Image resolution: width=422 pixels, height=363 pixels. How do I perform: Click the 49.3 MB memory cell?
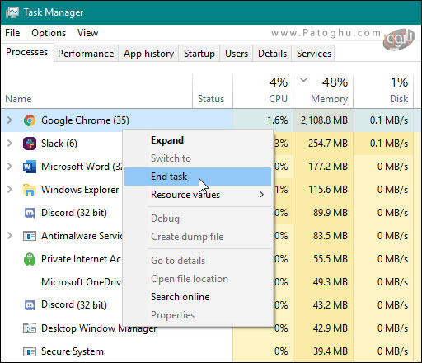pyautogui.click(x=323, y=282)
